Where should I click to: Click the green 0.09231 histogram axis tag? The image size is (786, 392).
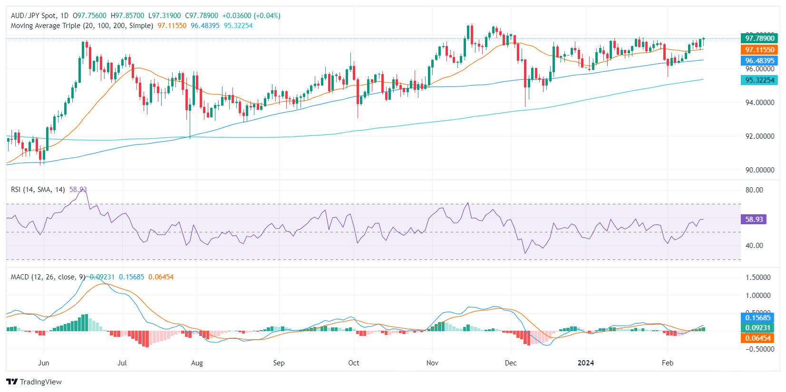[x=757, y=327]
